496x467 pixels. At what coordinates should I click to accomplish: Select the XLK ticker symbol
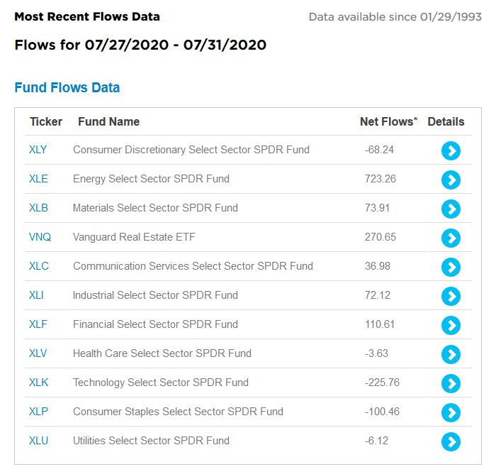coord(38,383)
